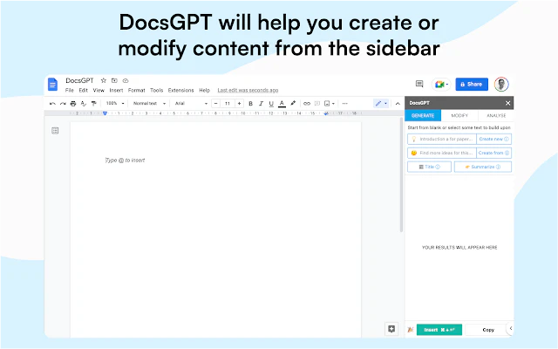Increase the font size
558x349 pixels.
(x=239, y=104)
